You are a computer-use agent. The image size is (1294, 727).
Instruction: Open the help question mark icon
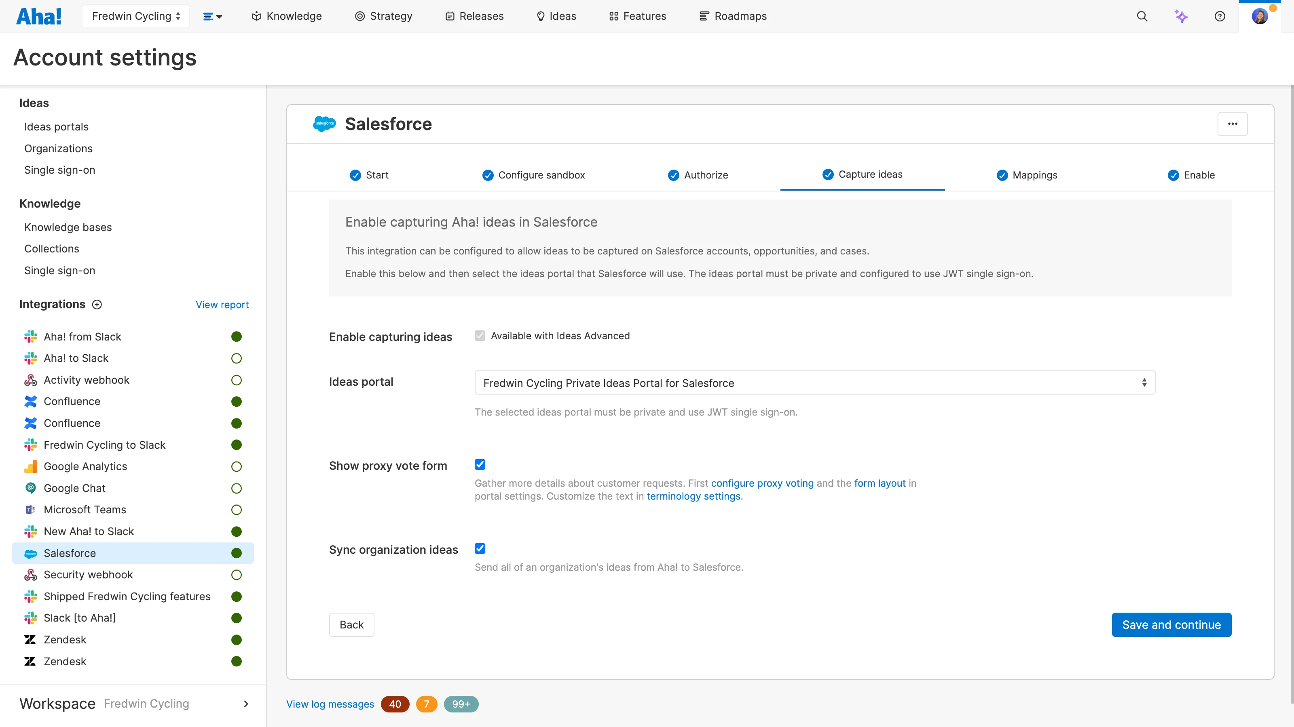click(1220, 16)
